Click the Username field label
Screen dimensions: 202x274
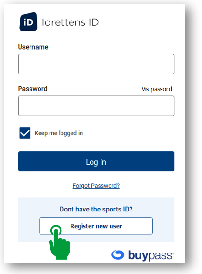[33, 47]
